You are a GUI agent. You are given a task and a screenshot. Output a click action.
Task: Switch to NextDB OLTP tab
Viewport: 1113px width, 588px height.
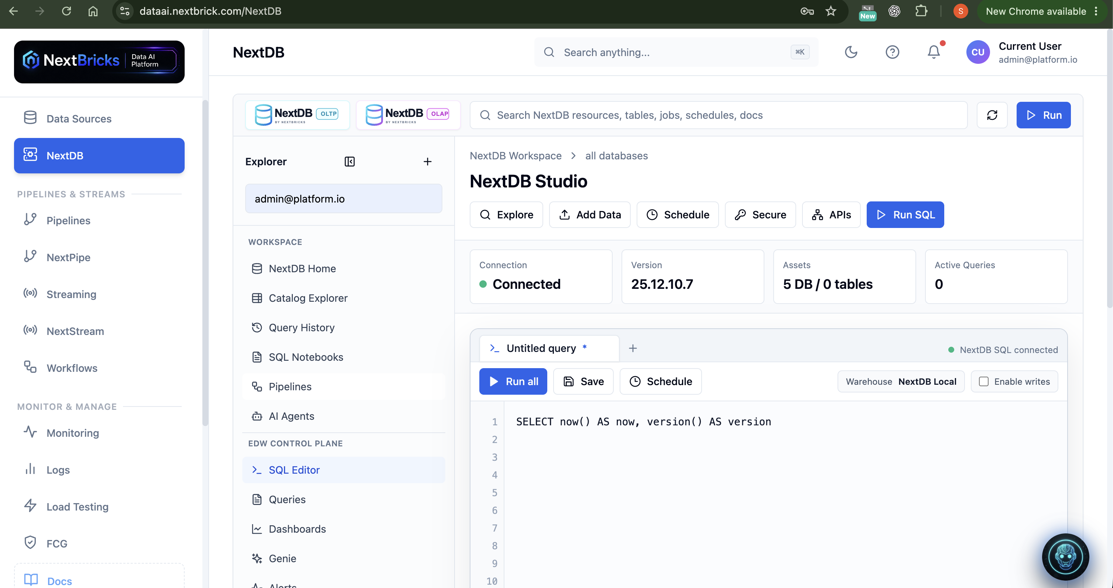(x=297, y=115)
